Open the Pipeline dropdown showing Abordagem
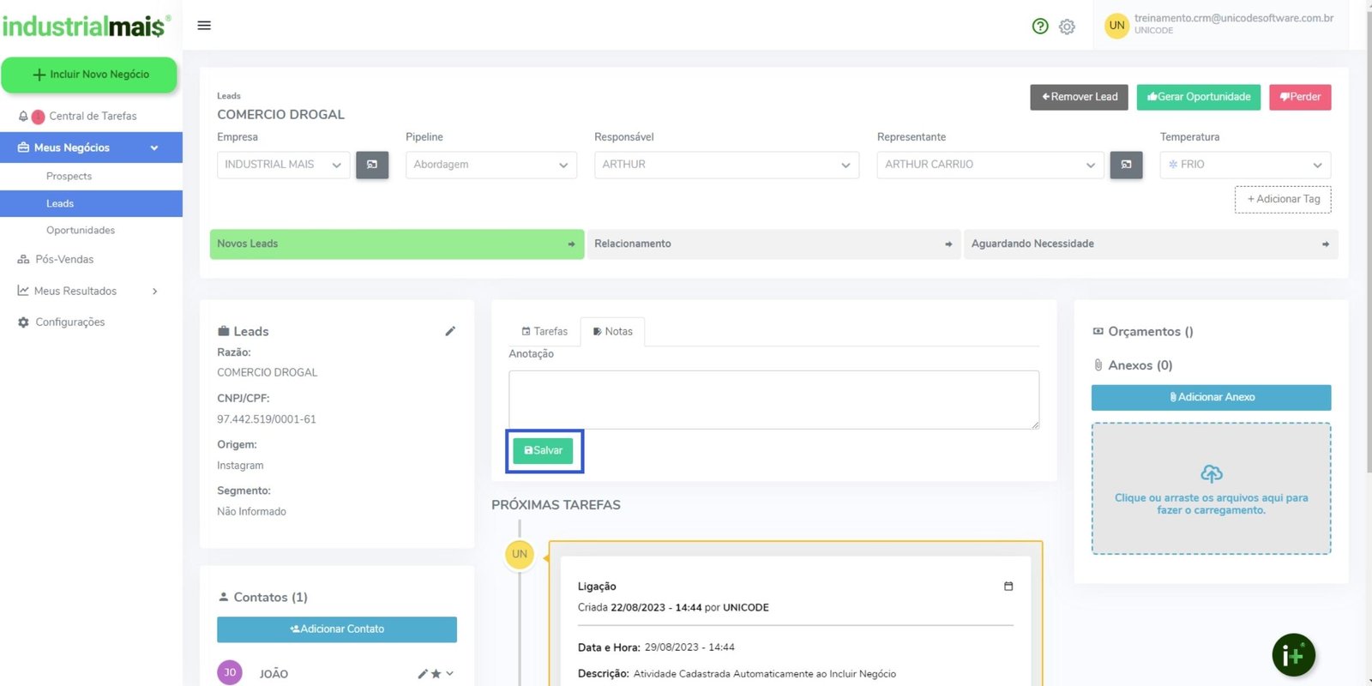Image resolution: width=1372 pixels, height=686 pixels. coord(490,165)
